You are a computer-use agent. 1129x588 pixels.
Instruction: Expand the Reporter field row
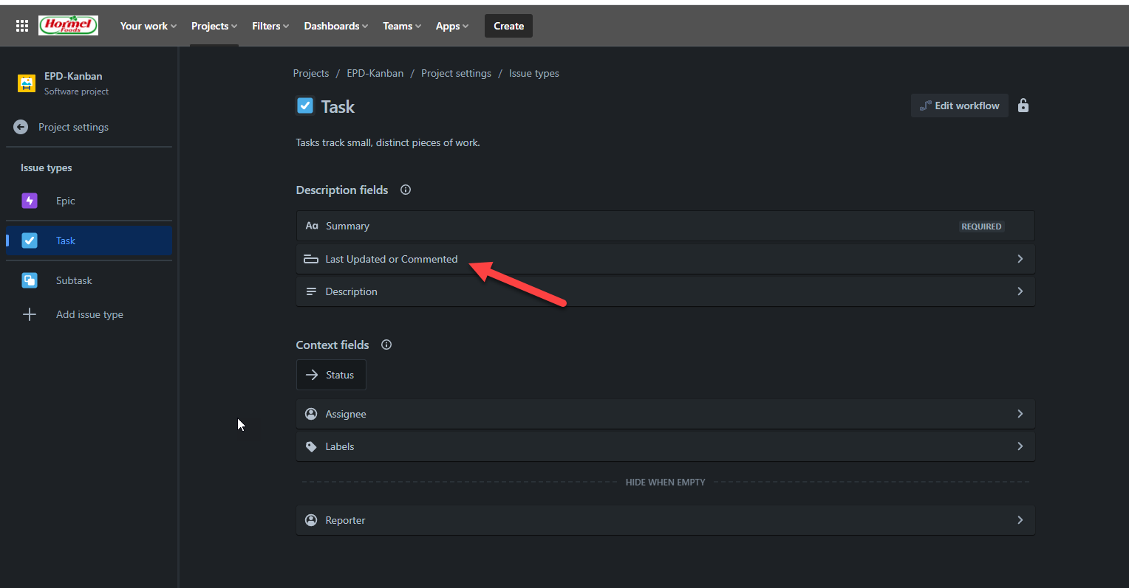[665, 520]
